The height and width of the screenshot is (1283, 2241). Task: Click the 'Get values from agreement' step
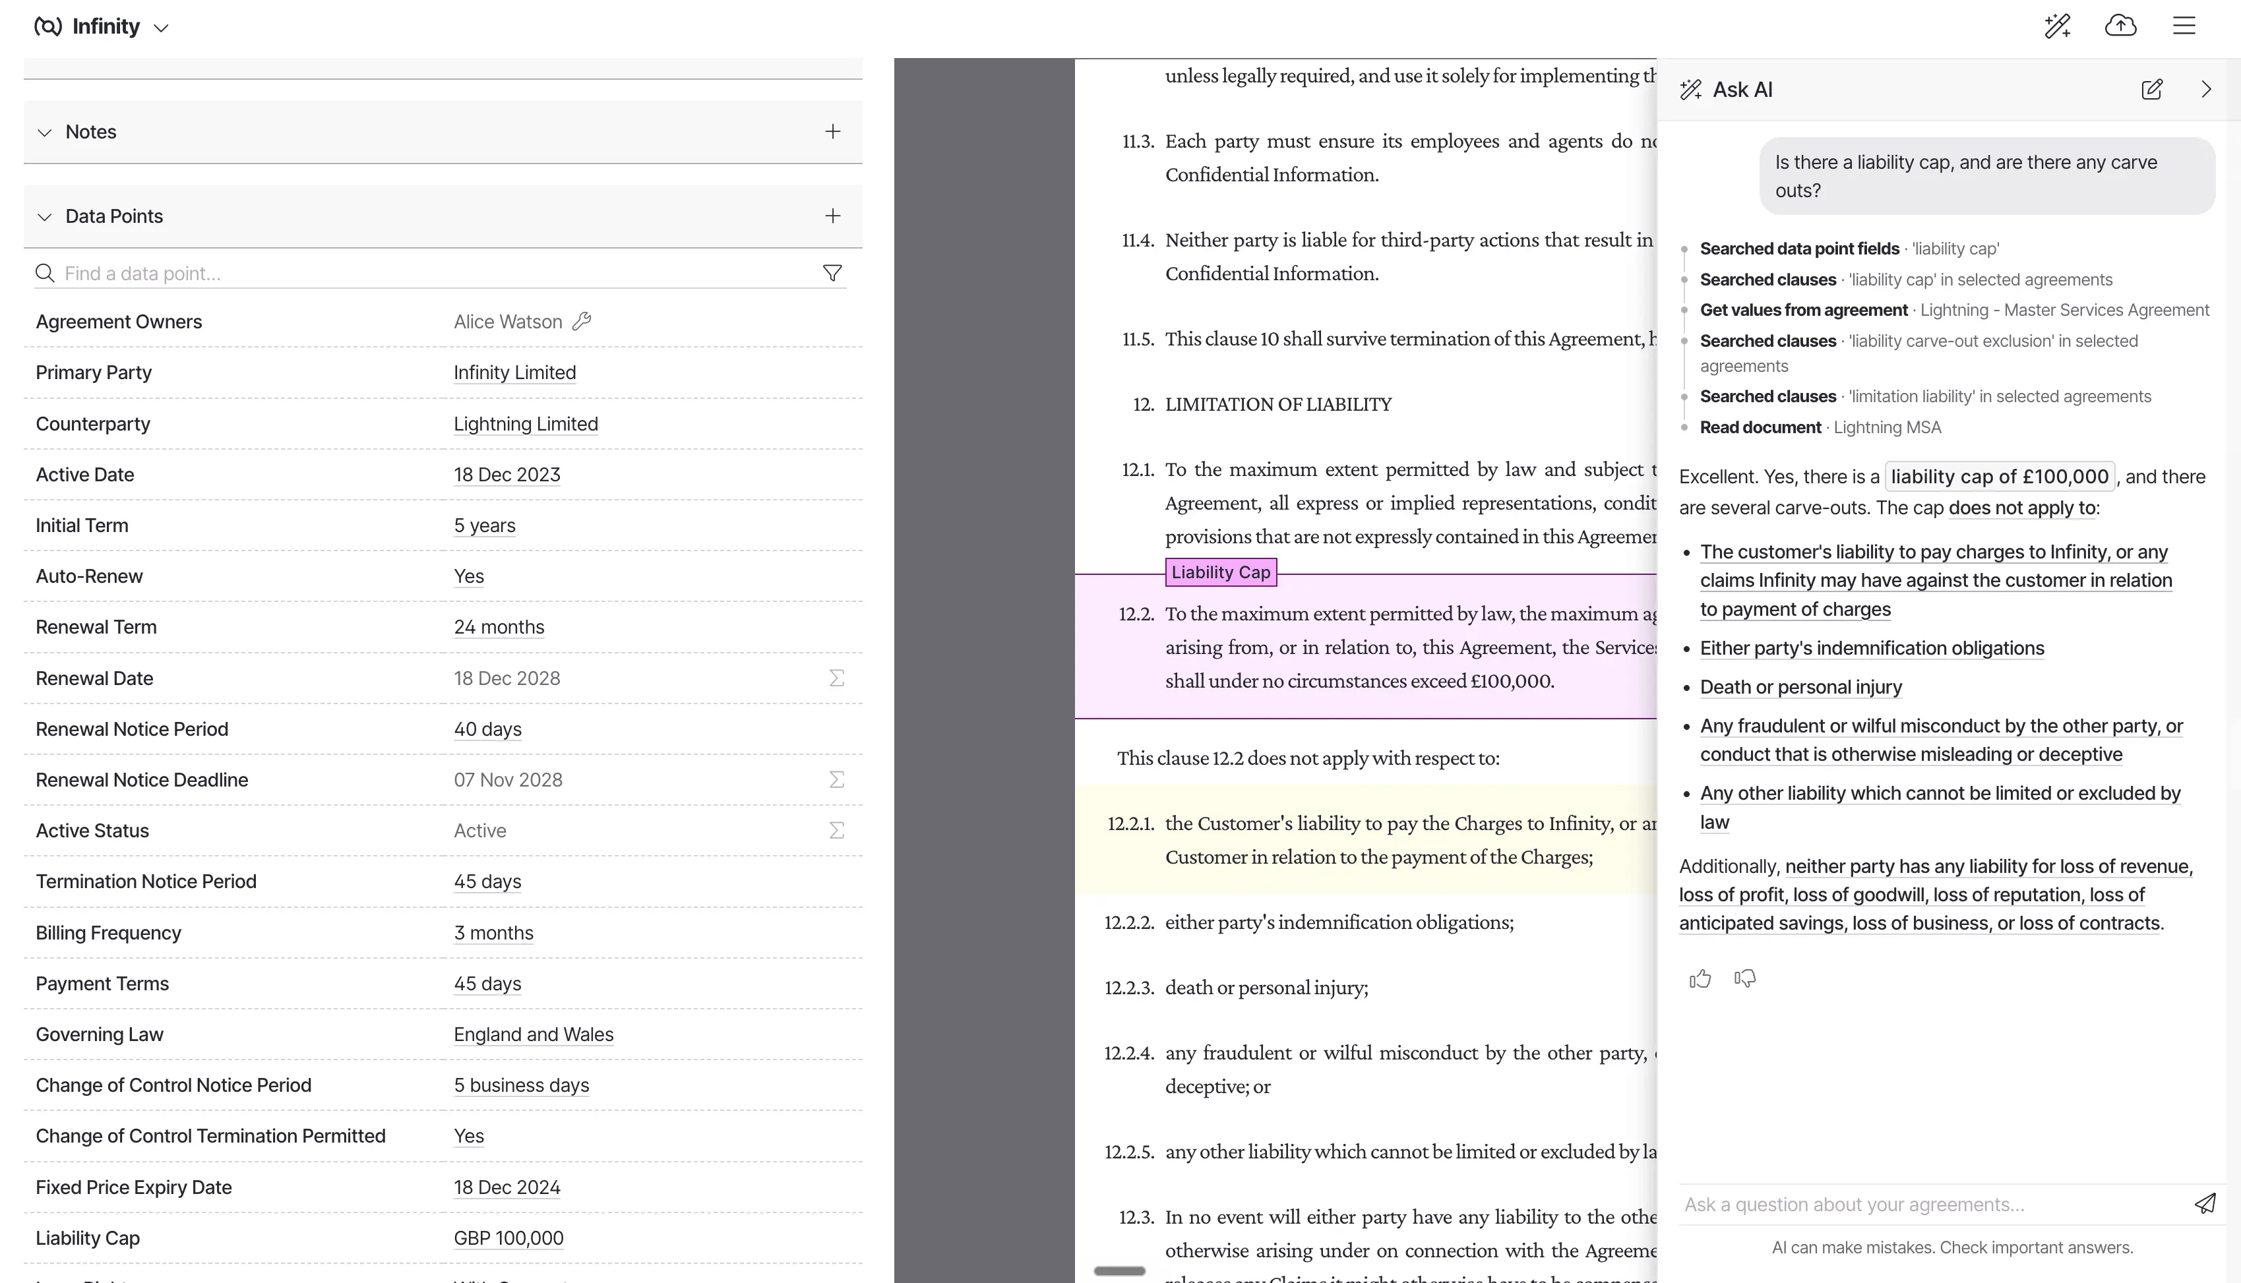[x=1953, y=310]
